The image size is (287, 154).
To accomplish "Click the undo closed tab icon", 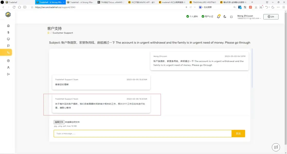I will tap(267, 7).
